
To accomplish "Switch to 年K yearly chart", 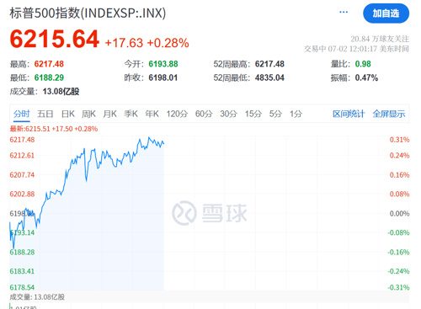I will tap(152, 114).
